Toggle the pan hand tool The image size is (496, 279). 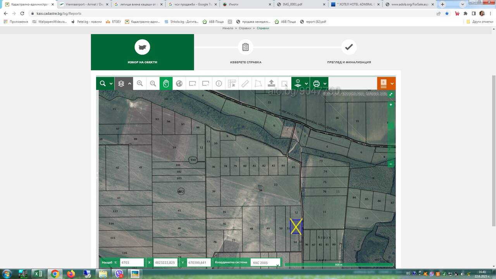166,83
